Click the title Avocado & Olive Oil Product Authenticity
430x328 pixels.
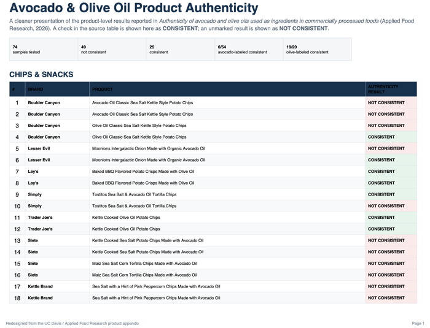click(133, 8)
